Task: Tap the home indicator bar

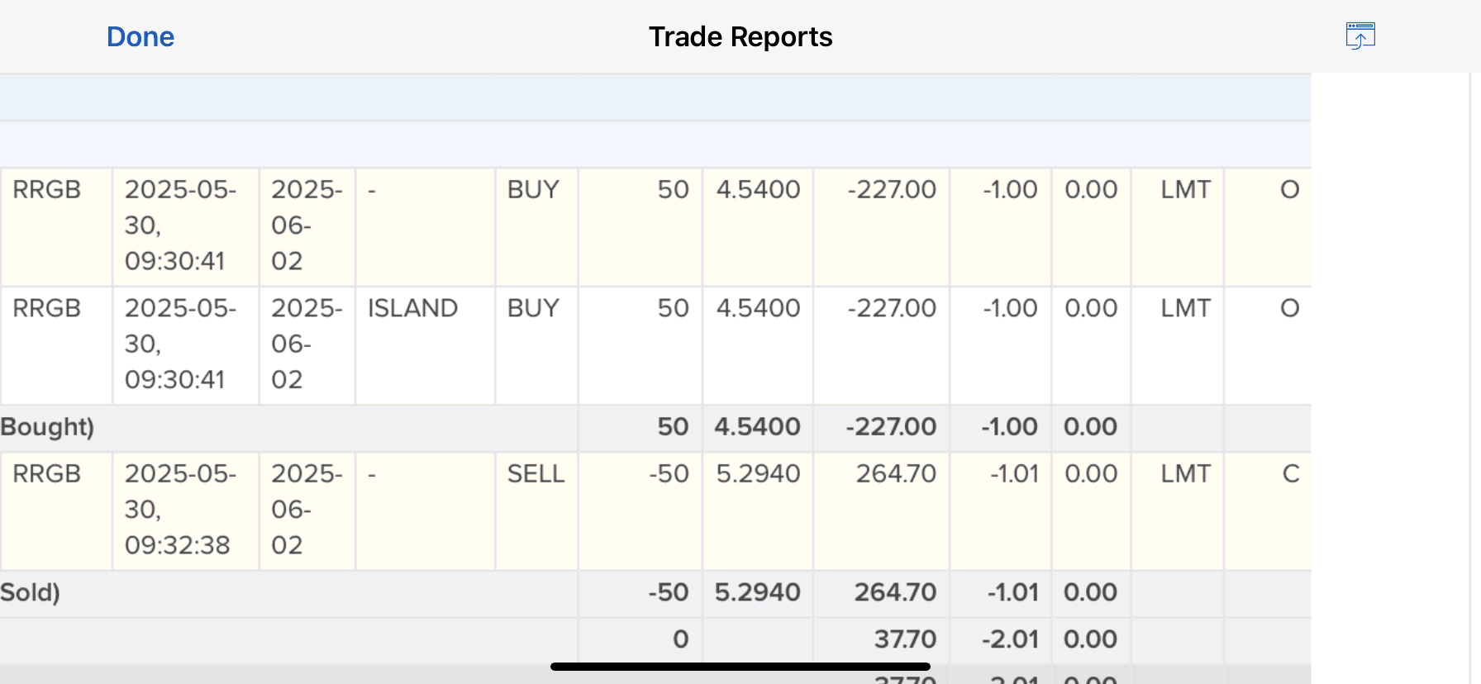Action: tap(740, 667)
